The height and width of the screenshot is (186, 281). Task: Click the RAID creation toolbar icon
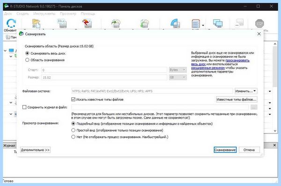pos(196,23)
